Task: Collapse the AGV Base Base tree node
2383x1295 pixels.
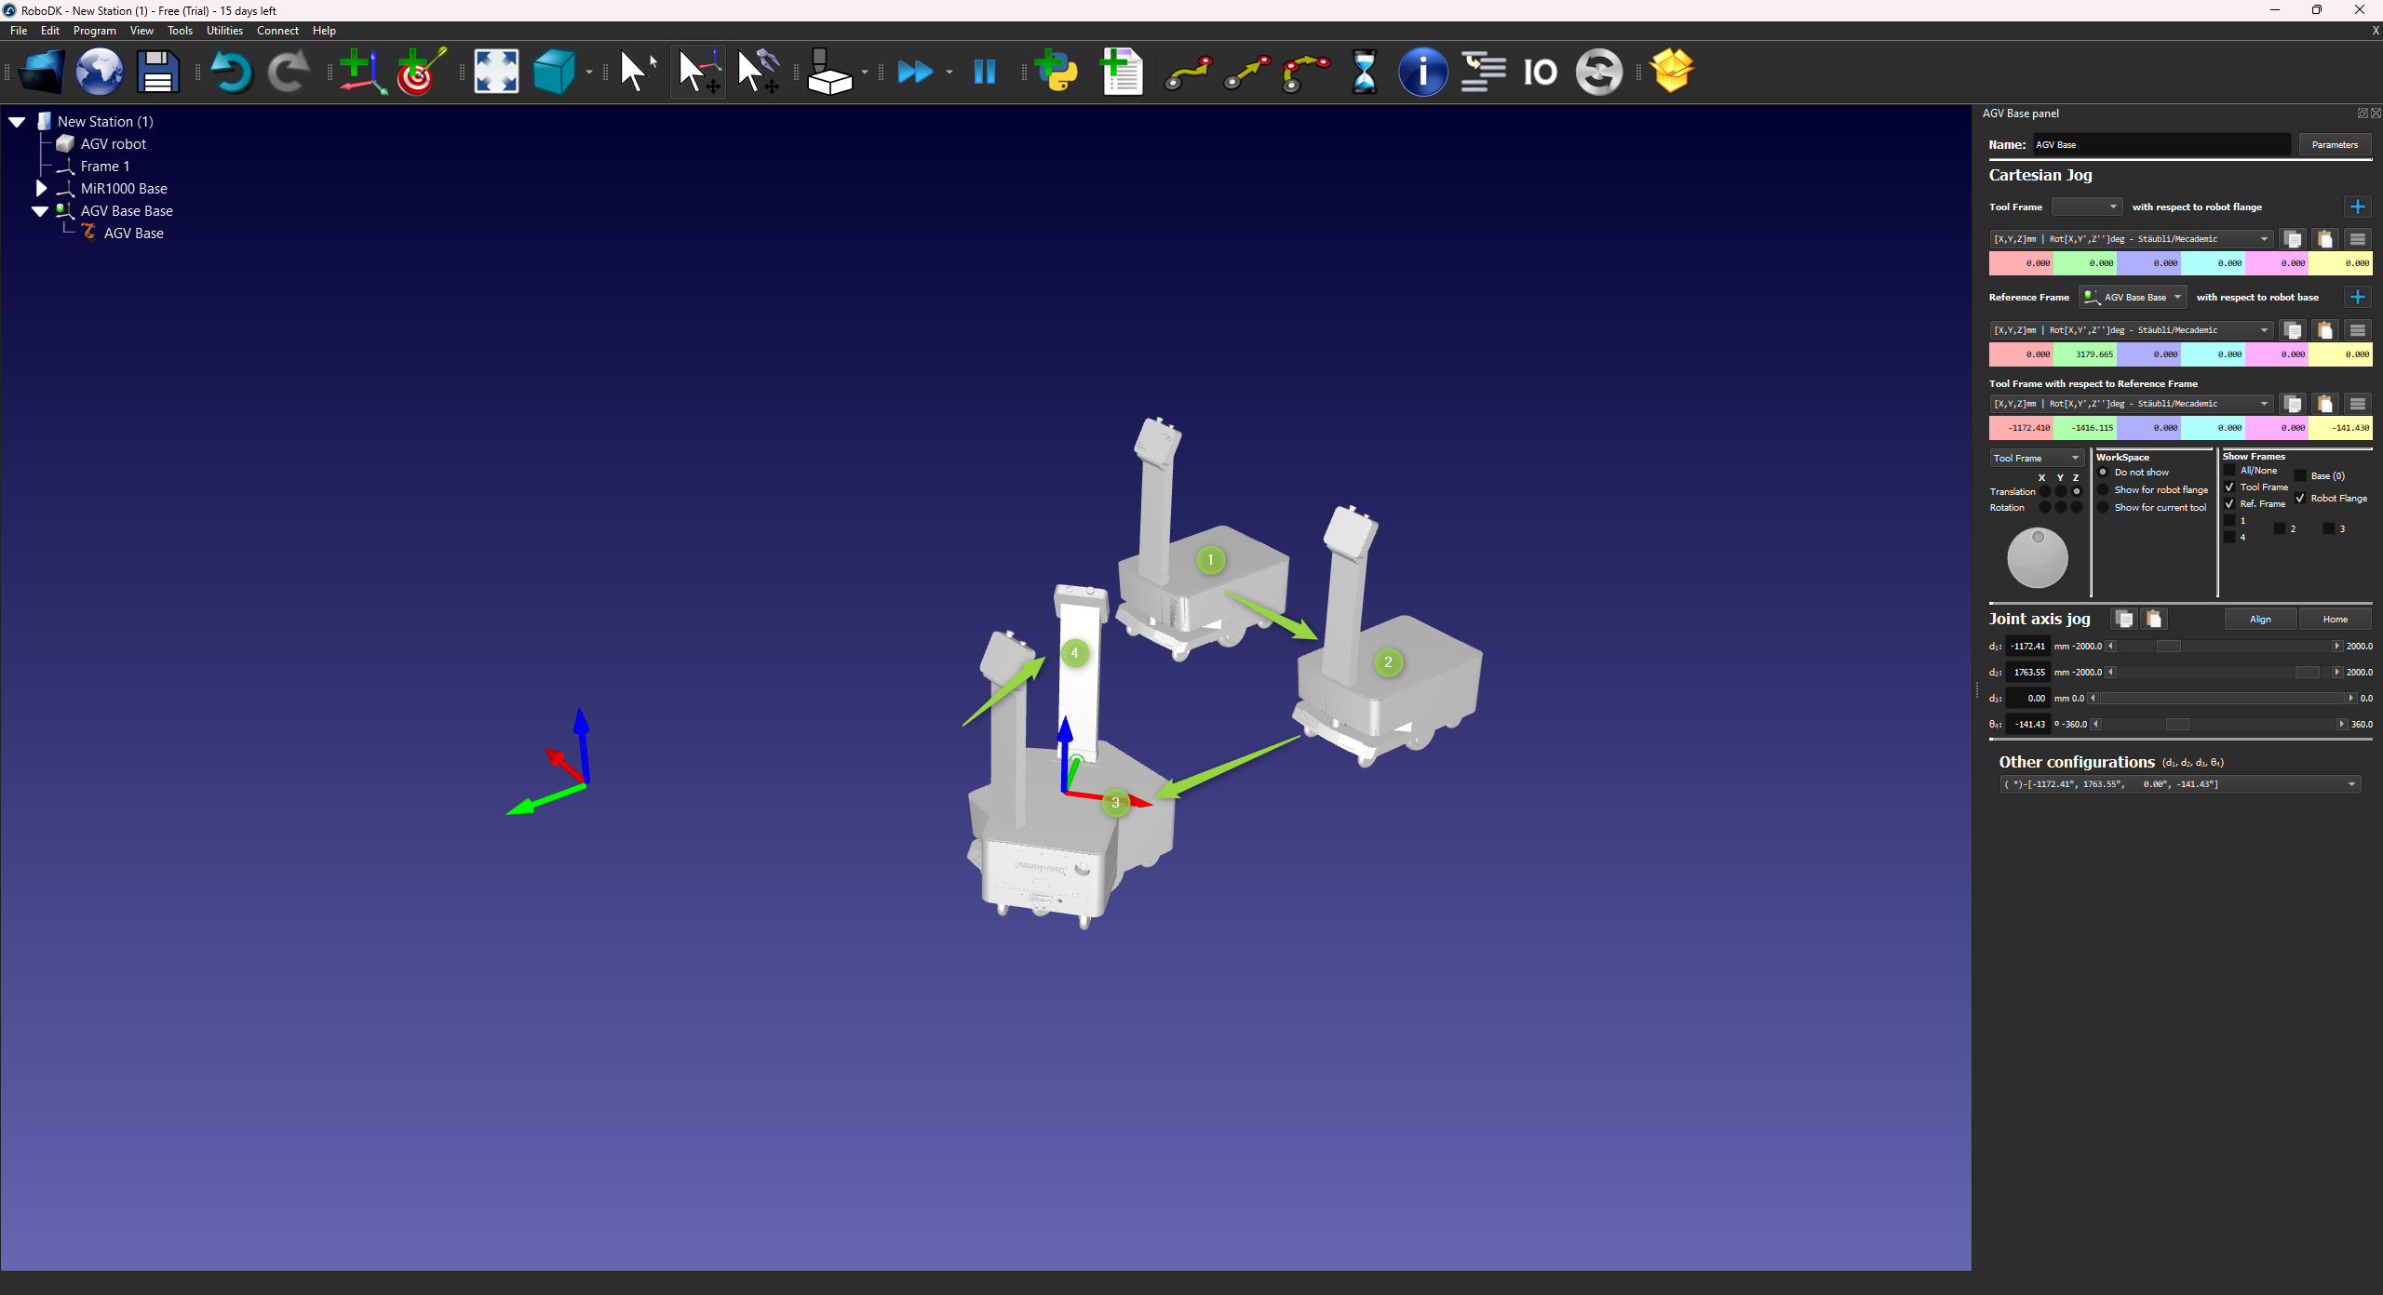Action: [40, 211]
